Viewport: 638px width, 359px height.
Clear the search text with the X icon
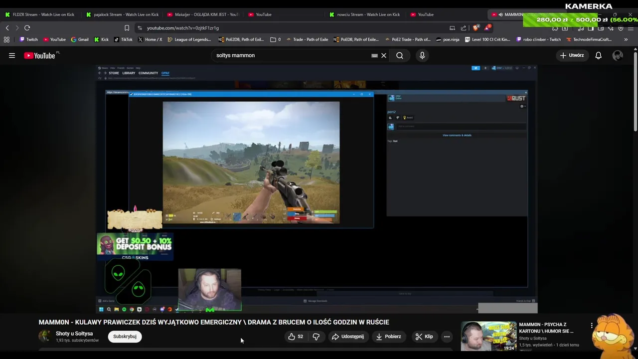(x=384, y=55)
